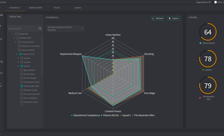The width and height of the screenshot is (224, 136).
Task: Click the Department Weapon axis label
Action: pos(71,54)
